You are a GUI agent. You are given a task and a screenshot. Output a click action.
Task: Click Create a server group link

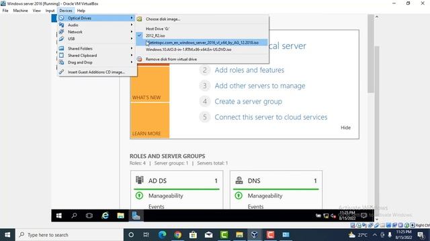[248, 101]
